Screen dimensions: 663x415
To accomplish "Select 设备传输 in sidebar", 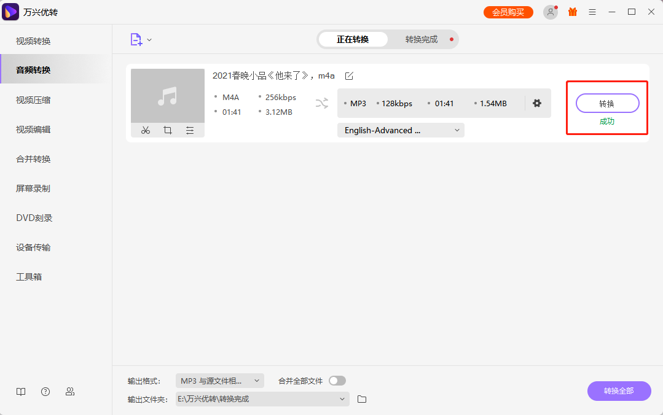I will [x=33, y=247].
